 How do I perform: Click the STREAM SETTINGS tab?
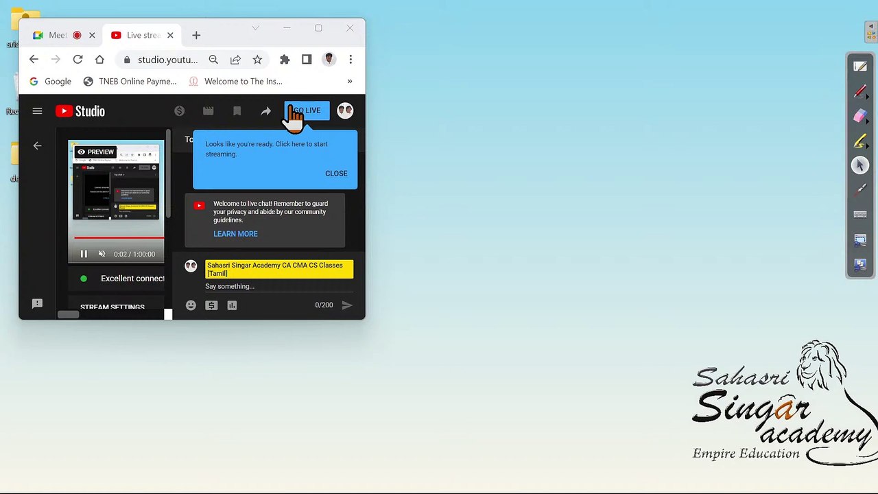point(112,307)
